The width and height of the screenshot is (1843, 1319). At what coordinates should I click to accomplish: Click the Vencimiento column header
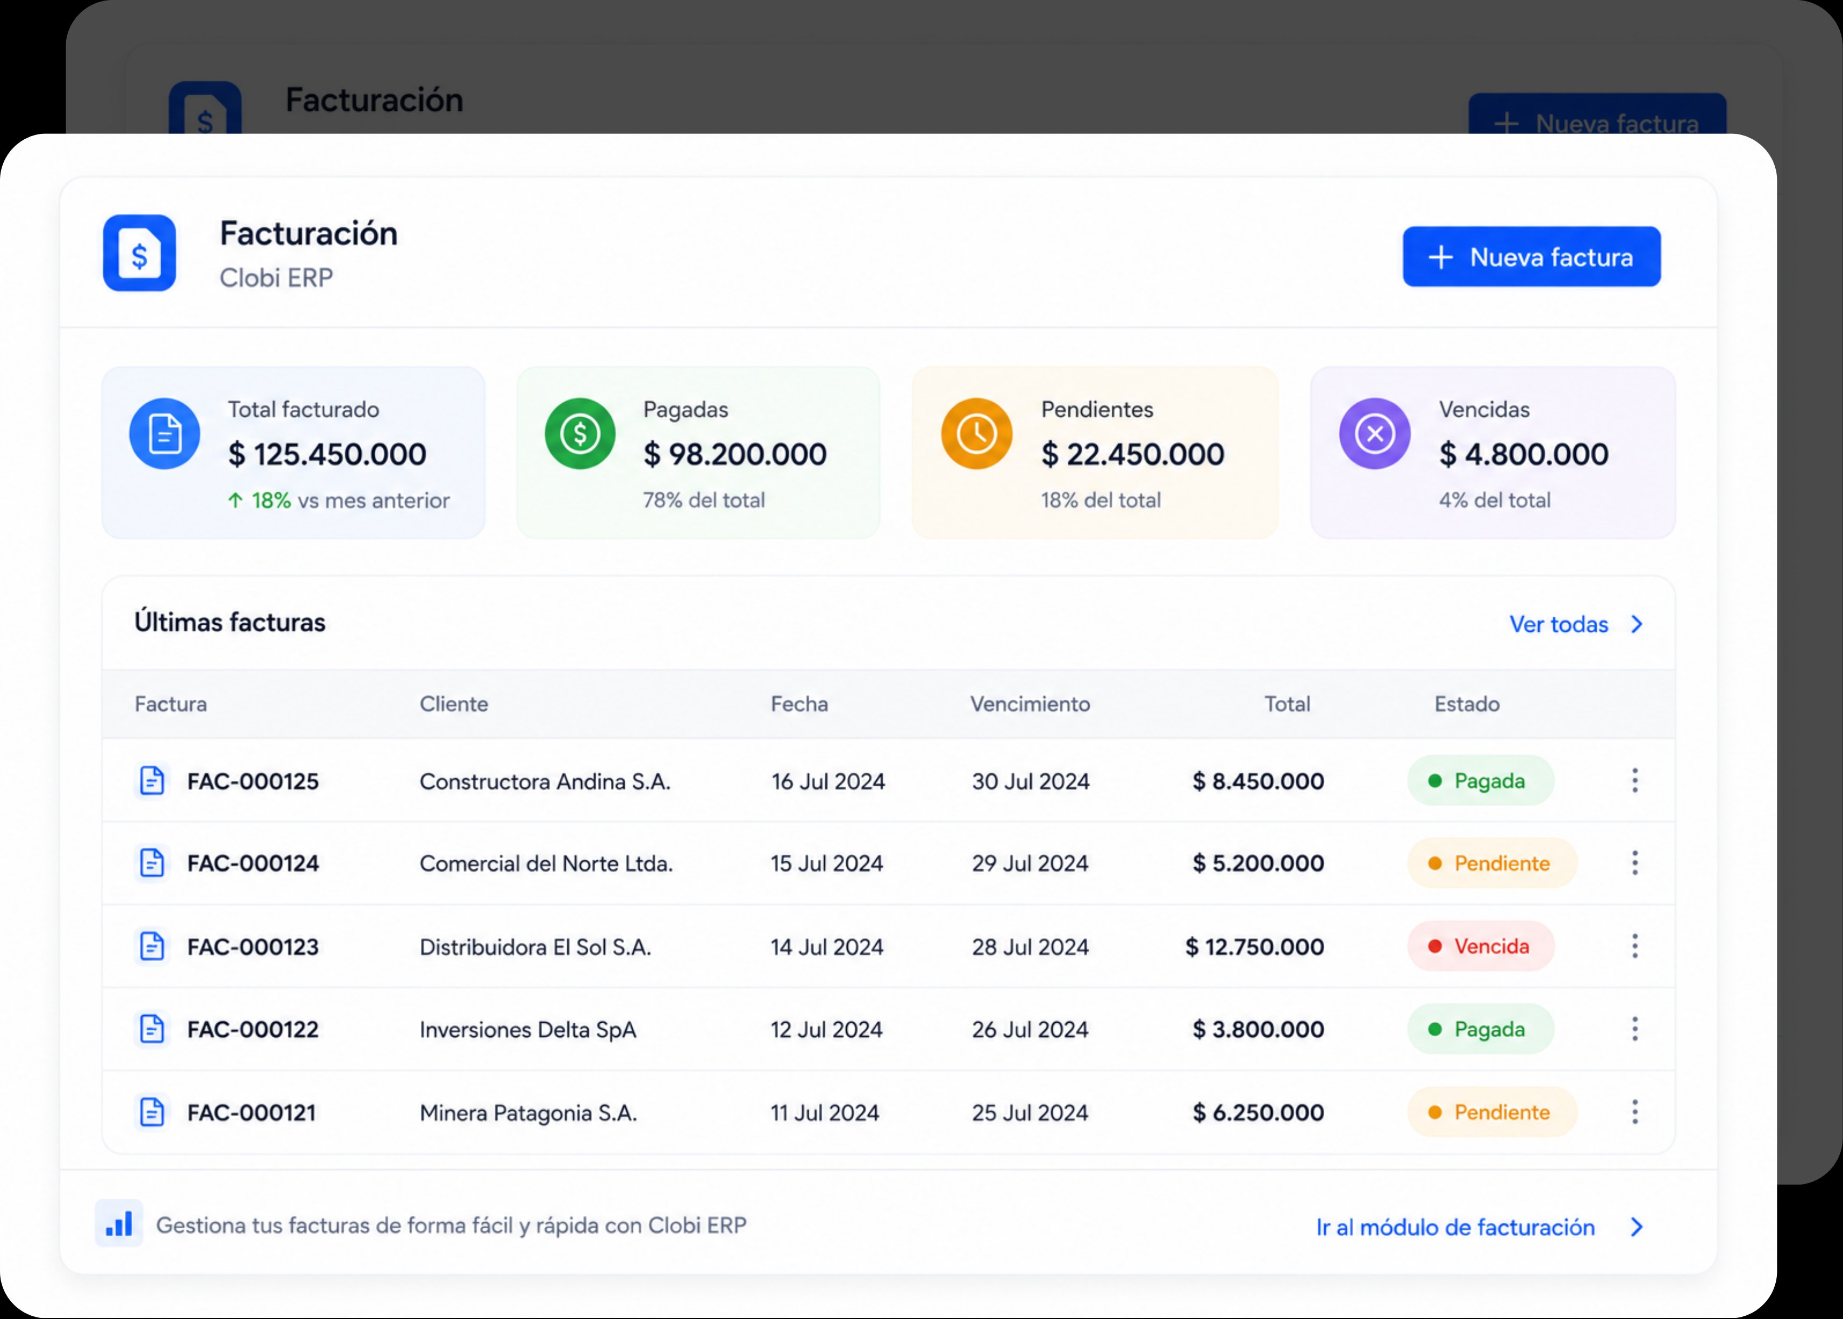tap(1030, 704)
